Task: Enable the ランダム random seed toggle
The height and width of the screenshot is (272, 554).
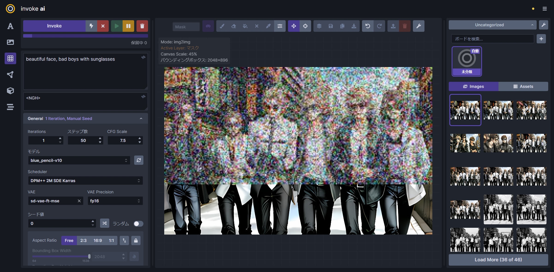Action: [x=138, y=223]
